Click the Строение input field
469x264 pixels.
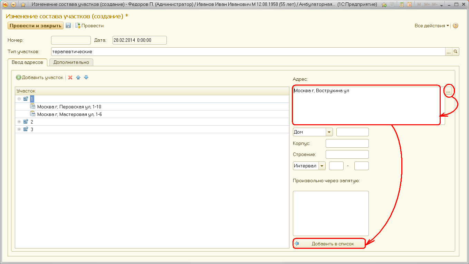(347, 155)
